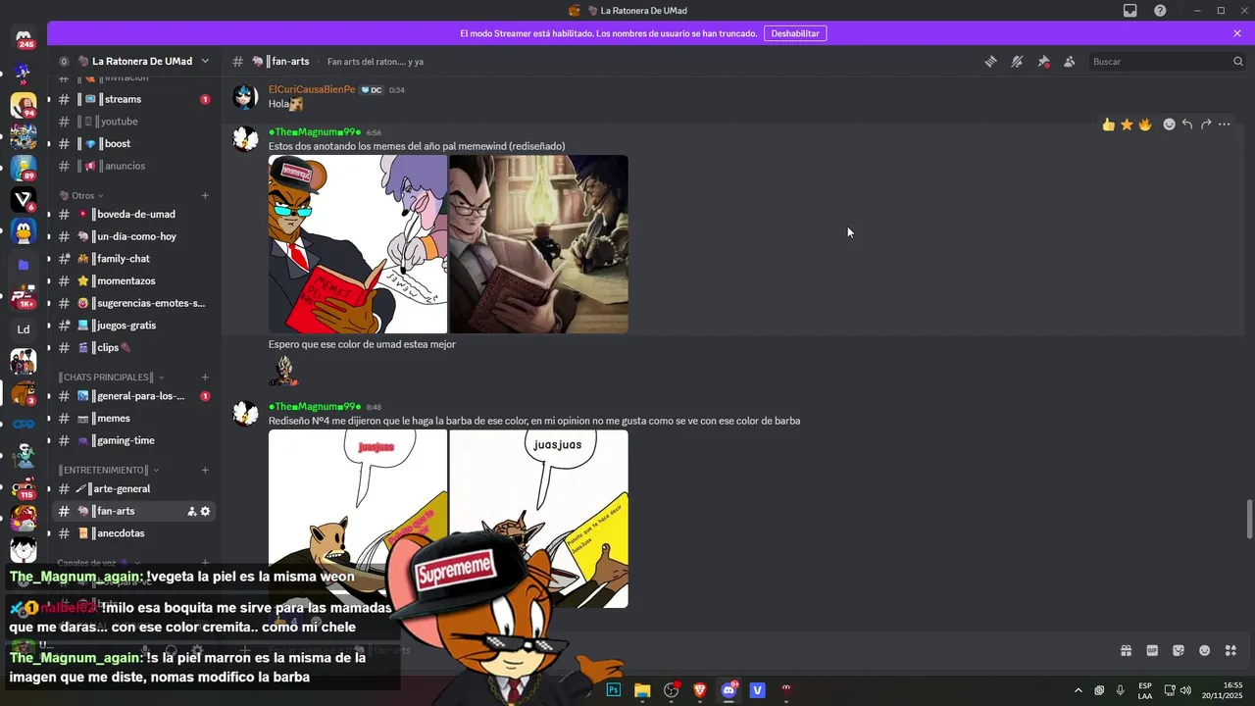
Task: Open the streams channel
Action: [x=132, y=99]
